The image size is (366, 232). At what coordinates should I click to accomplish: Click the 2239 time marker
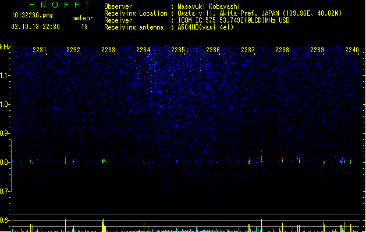pos(317,50)
